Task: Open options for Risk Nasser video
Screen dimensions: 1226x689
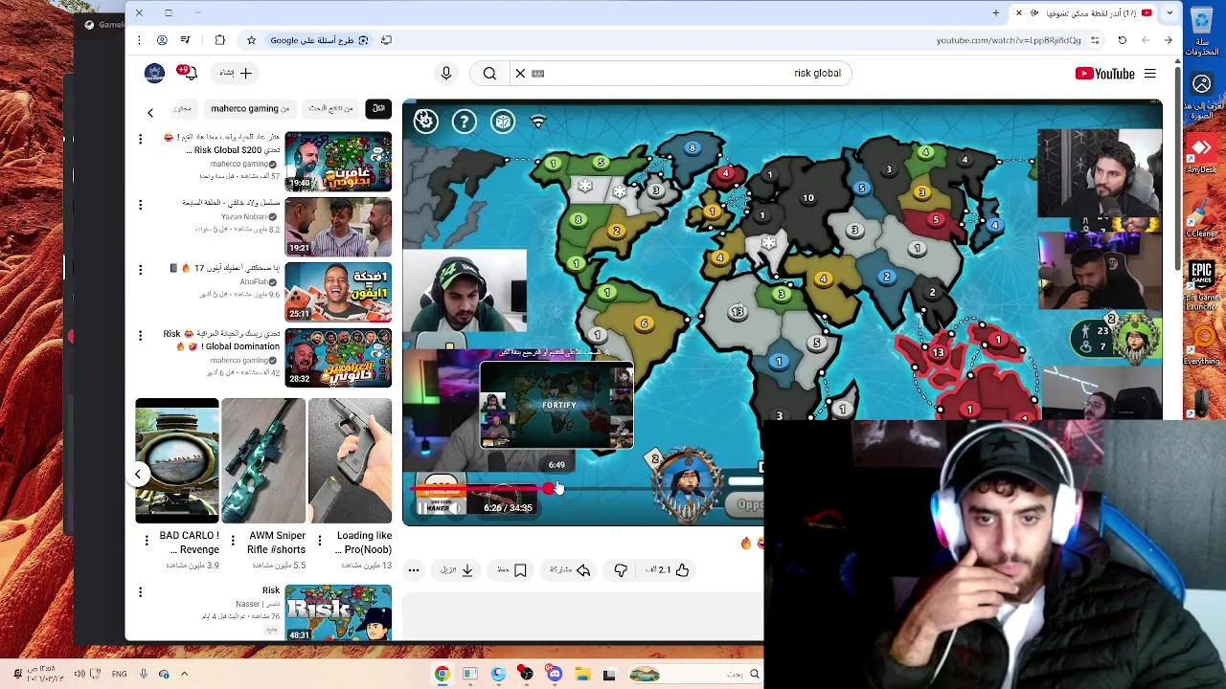Action: tap(141, 592)
